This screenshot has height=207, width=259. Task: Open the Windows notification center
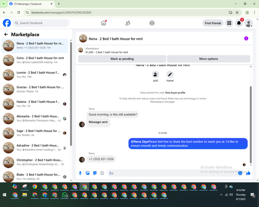pos(253,195)
